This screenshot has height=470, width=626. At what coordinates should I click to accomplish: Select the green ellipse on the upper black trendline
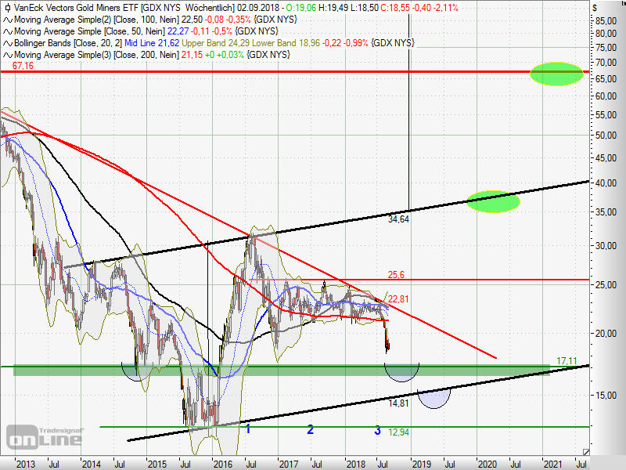coord(493,201)
